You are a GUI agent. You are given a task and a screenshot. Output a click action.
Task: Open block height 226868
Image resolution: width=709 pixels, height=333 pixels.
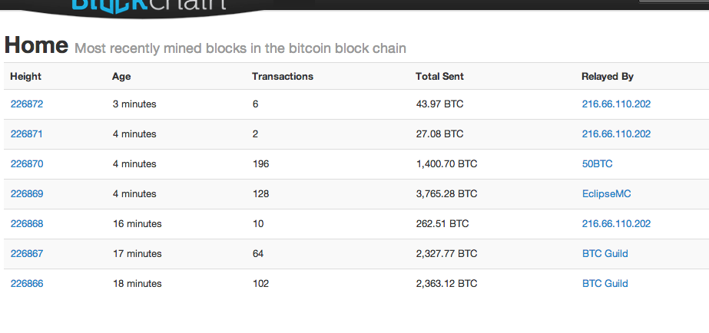pos(27,223)
